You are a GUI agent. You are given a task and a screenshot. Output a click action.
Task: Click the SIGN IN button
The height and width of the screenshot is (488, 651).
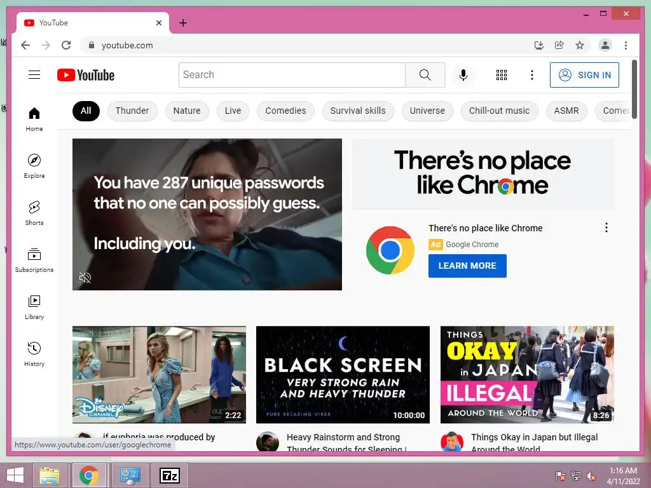584,75
